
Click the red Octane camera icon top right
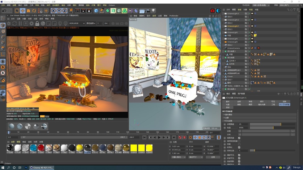213,11
